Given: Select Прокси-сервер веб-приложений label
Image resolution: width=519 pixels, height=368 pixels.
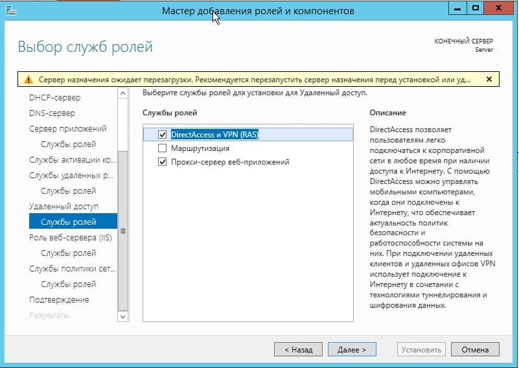Looking at the screenshot, I should [x=230, y=162].
